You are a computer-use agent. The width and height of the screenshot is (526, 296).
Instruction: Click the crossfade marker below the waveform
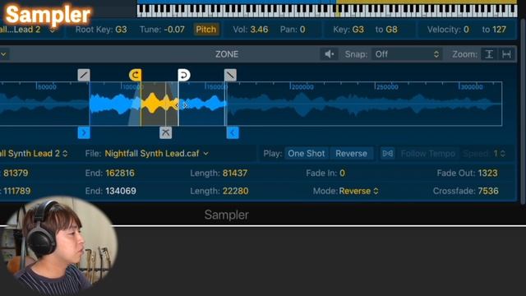coord(166,132)
